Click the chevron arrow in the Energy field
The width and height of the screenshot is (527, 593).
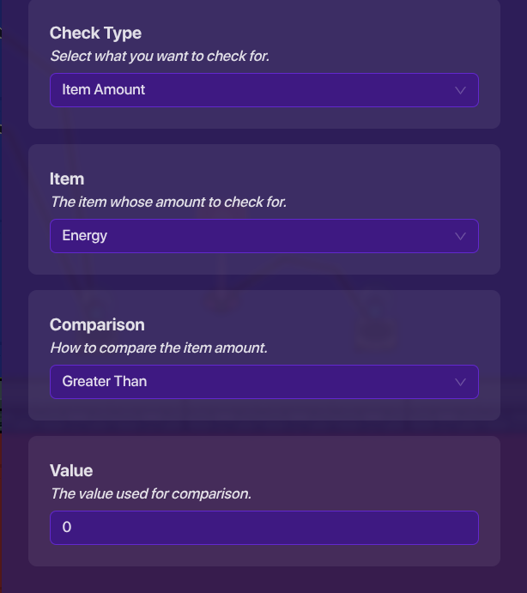pos(460,236)
